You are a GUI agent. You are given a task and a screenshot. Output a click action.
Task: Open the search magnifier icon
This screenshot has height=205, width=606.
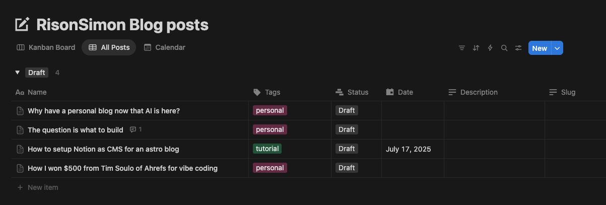(x=504, y=48)
